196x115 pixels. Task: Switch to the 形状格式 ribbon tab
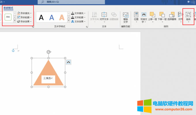[x=8, y=8]
